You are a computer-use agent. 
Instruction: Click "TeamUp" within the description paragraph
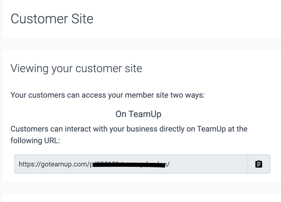[x=211, y=129]
